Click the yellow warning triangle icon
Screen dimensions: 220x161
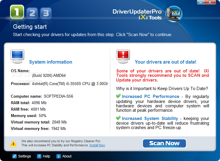coord(13,144)
